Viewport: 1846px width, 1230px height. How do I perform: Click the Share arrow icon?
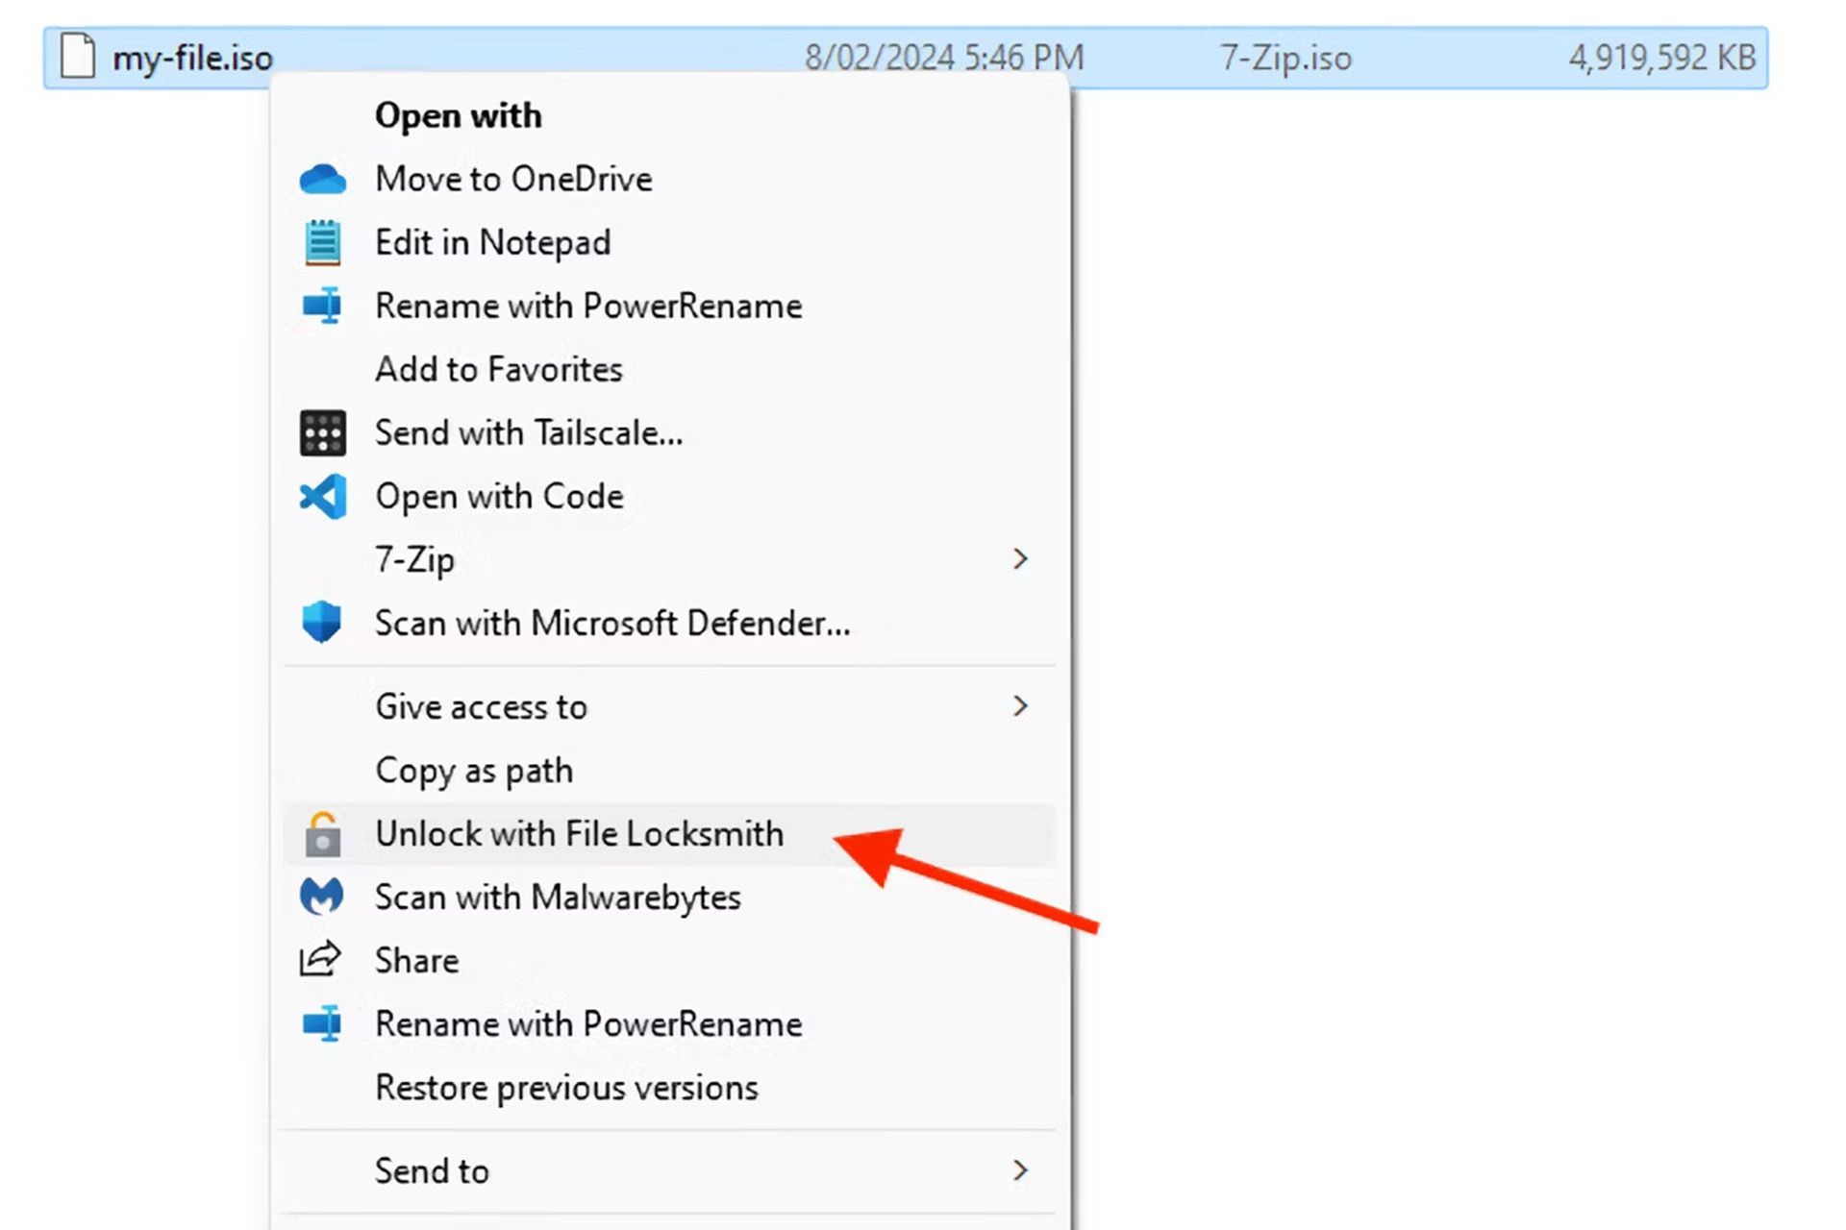(320, 959)
